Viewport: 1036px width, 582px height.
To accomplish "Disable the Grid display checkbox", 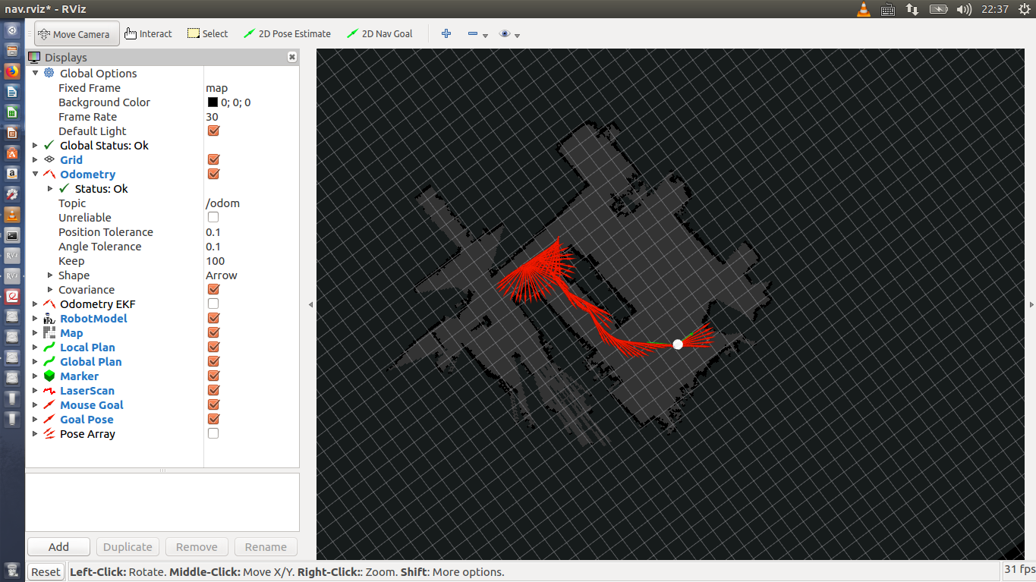I will [x=213, y=159].
